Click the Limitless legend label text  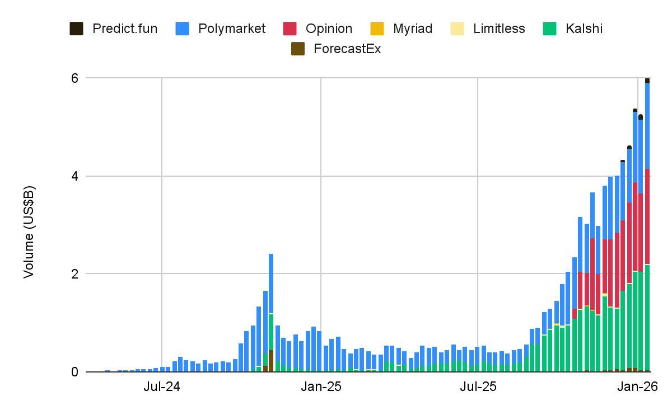[x=499, y=29]
